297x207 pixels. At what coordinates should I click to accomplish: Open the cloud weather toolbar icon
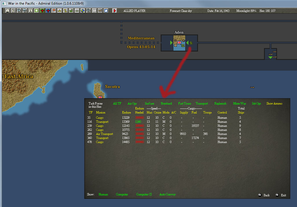(x=106, y=11)
